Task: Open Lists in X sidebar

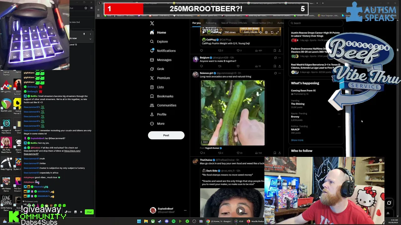Action: pos(157,87)
